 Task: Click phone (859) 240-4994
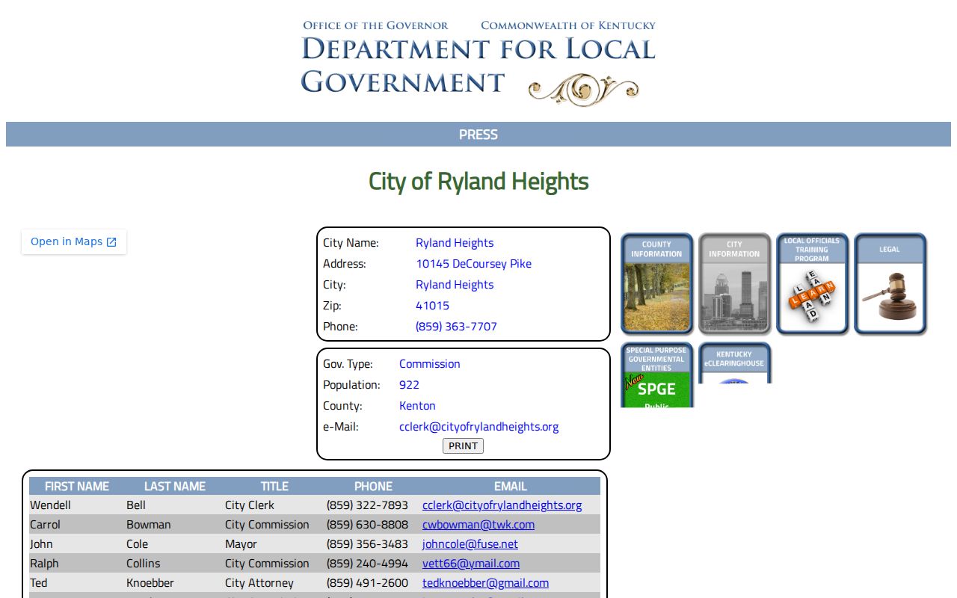(x=367, y=564)
